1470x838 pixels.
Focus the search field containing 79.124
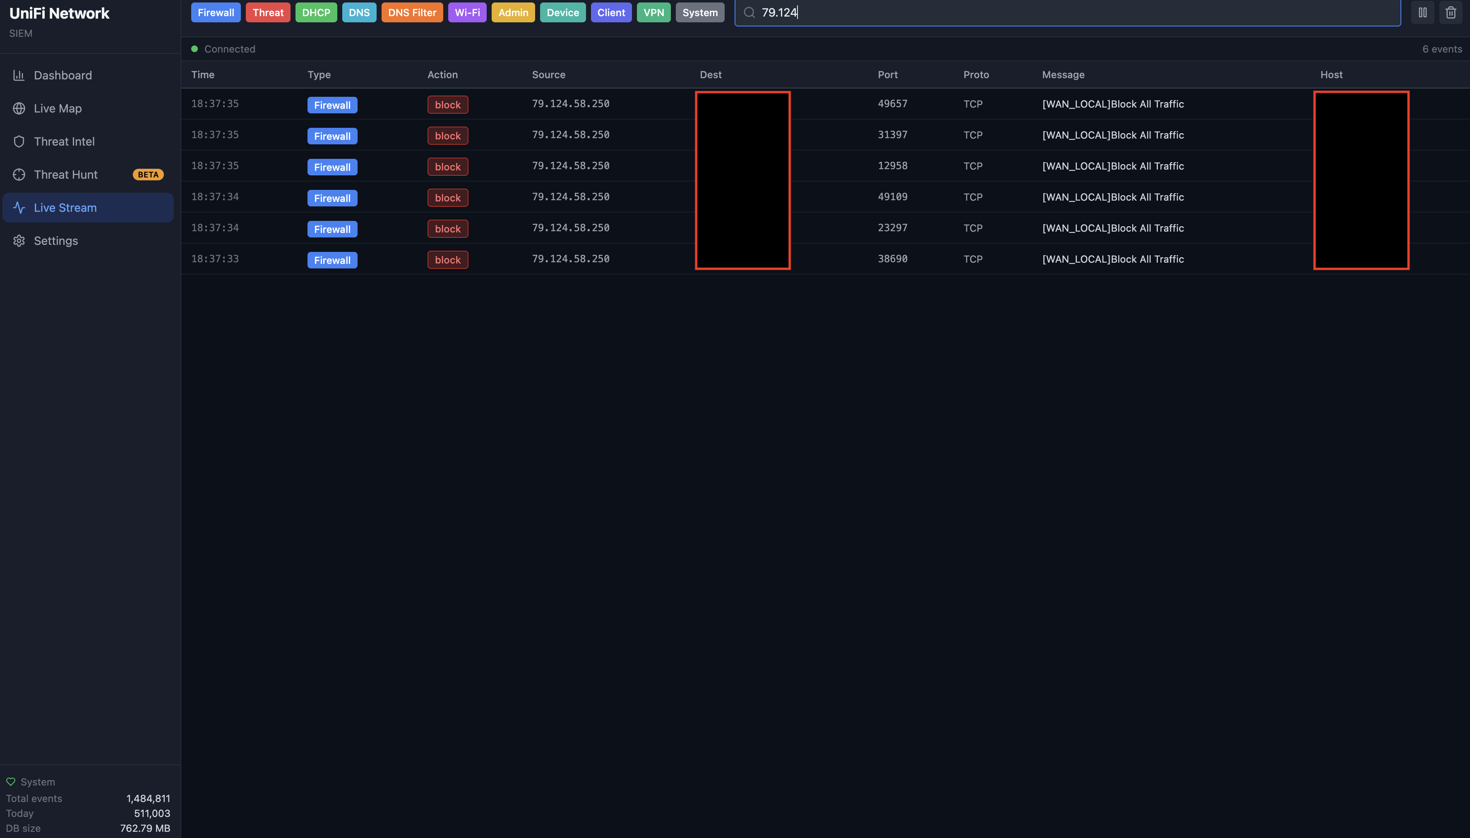click(1065, 13)
